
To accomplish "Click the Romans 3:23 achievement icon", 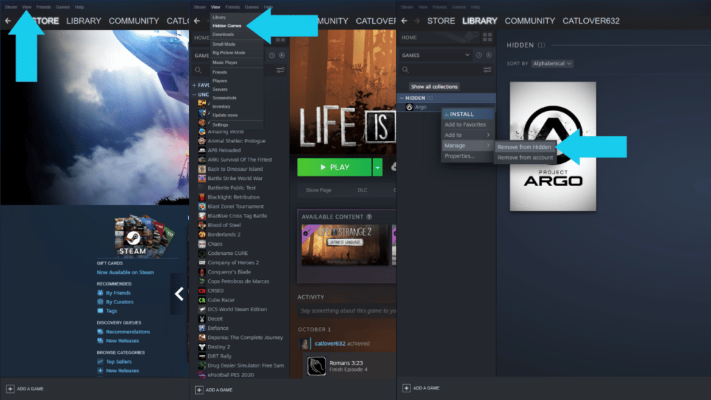I will coord(316,366).
